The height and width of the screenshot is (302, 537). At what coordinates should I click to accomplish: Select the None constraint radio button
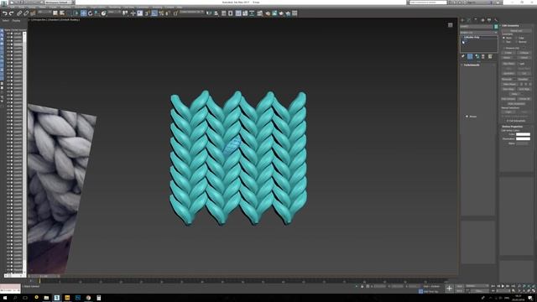tap(503, 38)
